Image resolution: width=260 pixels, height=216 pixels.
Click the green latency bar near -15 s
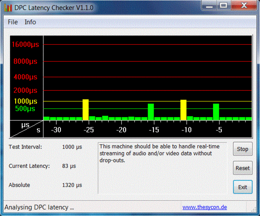click(x=151, y=112)
